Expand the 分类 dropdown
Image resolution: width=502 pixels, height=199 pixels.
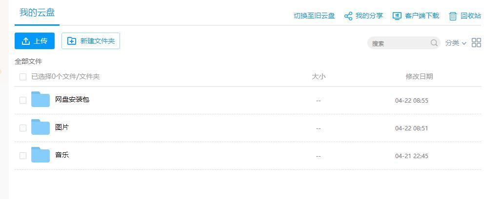pos(456,43)
